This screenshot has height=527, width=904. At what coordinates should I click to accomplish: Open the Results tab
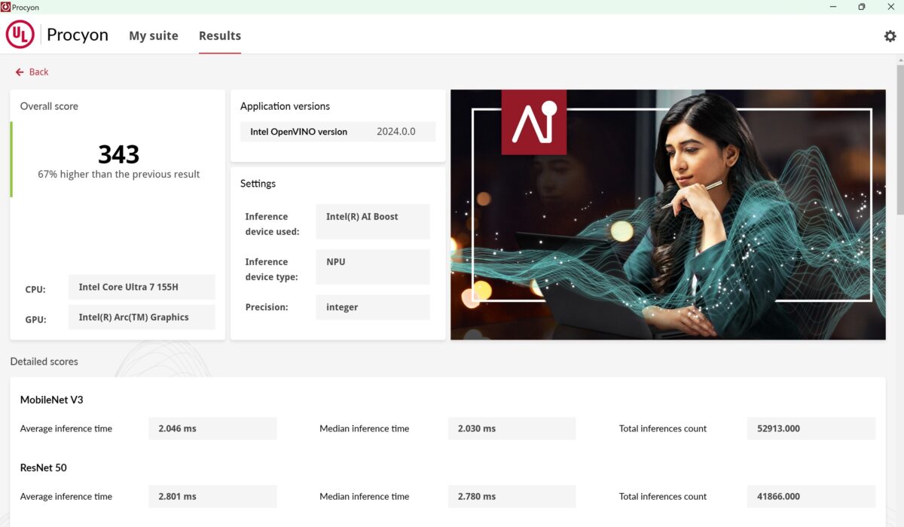pos(220,35)
